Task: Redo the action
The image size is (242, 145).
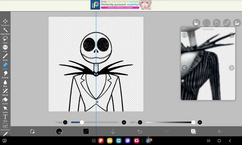Action: (166, 131)
